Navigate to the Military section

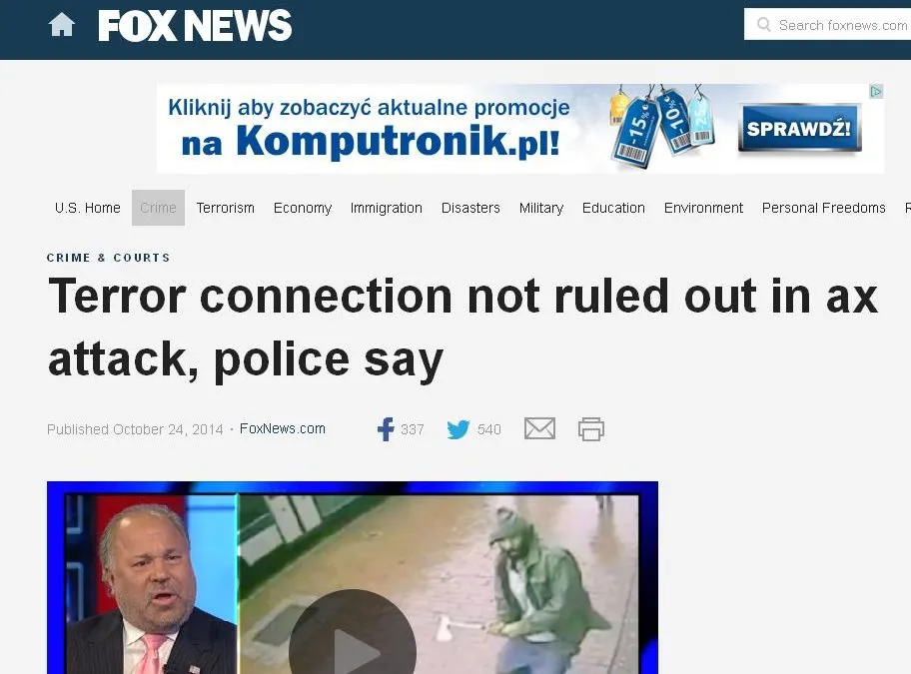coord(541,208)
